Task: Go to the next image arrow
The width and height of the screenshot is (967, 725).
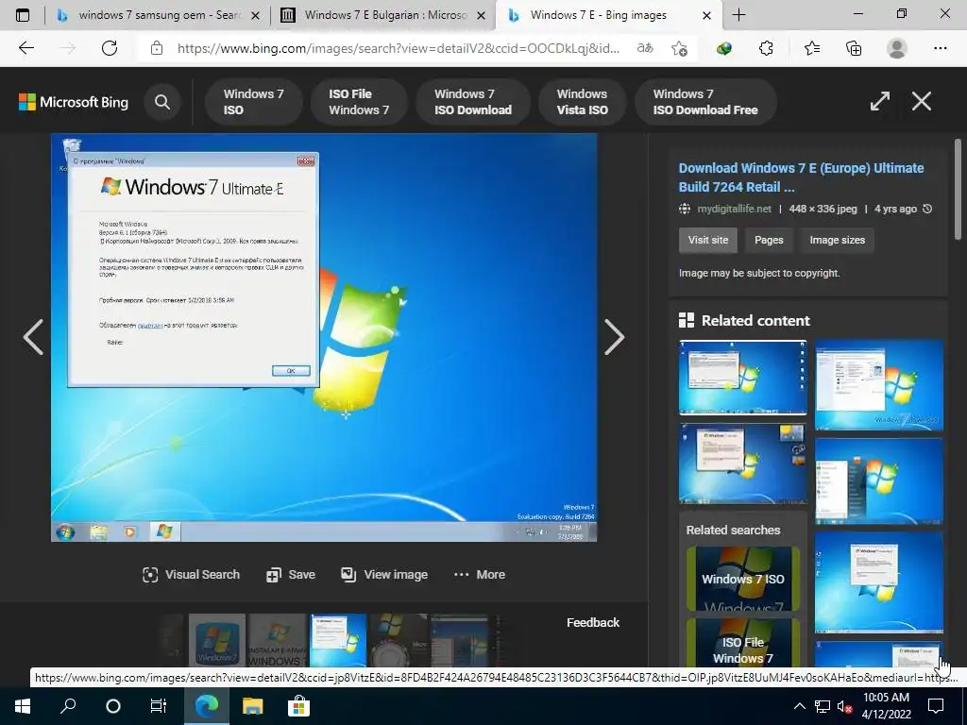Action: click(614, 337)
